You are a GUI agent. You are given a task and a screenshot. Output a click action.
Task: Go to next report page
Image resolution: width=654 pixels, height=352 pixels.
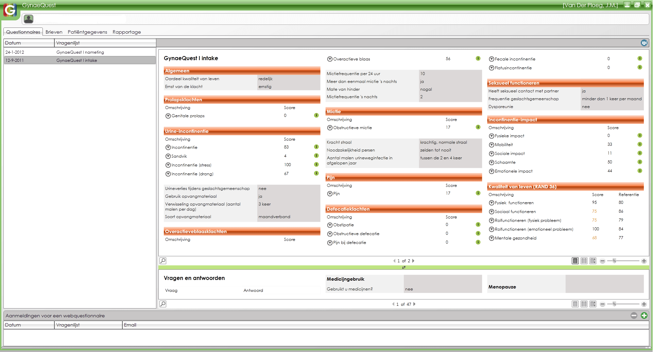pyautogui.click(x=413, y=261)
